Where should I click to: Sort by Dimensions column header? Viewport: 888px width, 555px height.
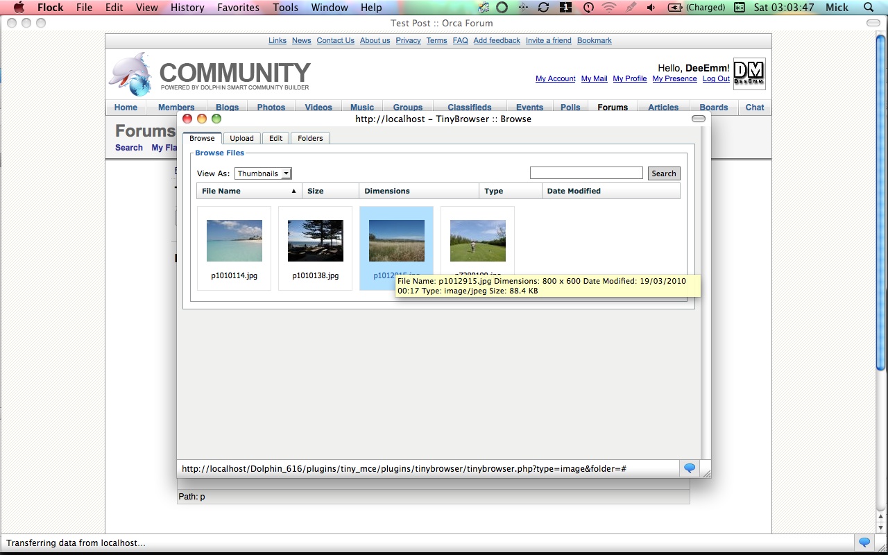pos(419,191)
